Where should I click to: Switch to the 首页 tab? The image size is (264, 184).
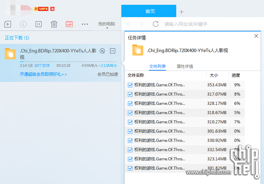coord(149,11)
